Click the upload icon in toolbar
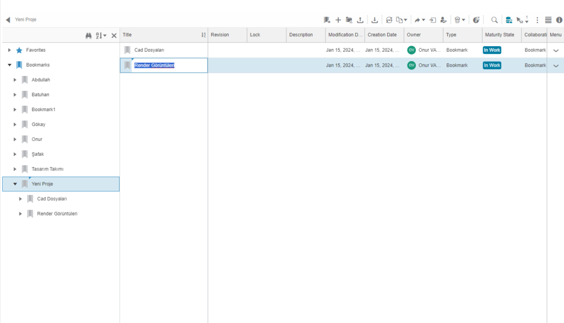Screen dimensions: 564x323 pyautogui.click(x=360, y=20)
